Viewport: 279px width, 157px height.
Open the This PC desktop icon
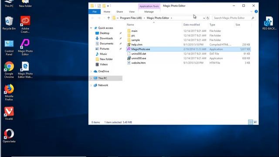point(9,3)
